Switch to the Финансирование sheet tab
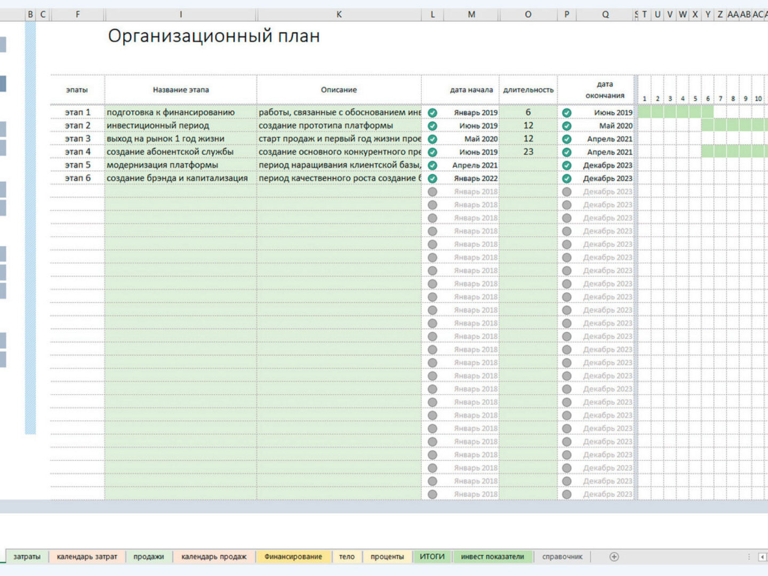 [293, 557]
